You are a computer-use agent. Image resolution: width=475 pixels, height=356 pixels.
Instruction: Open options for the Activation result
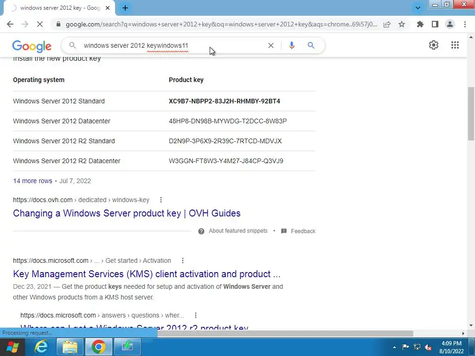coord(183,261)
